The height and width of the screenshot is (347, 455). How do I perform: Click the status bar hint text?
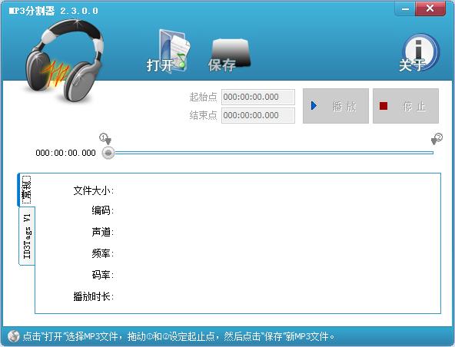tap(178, 336)
